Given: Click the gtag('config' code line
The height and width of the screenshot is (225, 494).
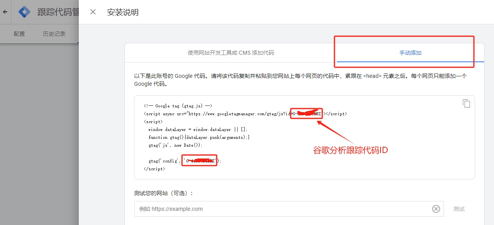Looking at the screenshot, I should pyautogui.click(x=185, y=161).
